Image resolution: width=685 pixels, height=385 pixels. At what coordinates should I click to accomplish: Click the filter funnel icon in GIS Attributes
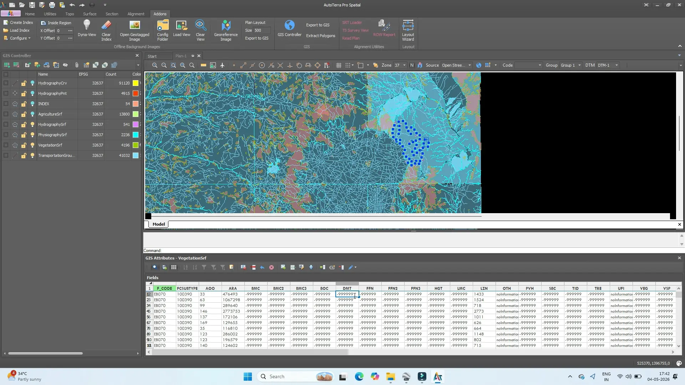204,267
